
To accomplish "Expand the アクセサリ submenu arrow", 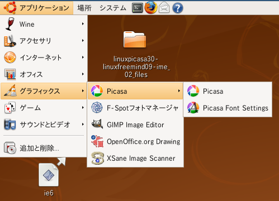I will click(83, 41).
